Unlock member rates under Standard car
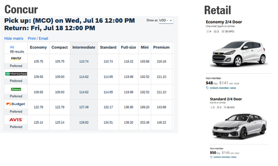 coord(225,157)
